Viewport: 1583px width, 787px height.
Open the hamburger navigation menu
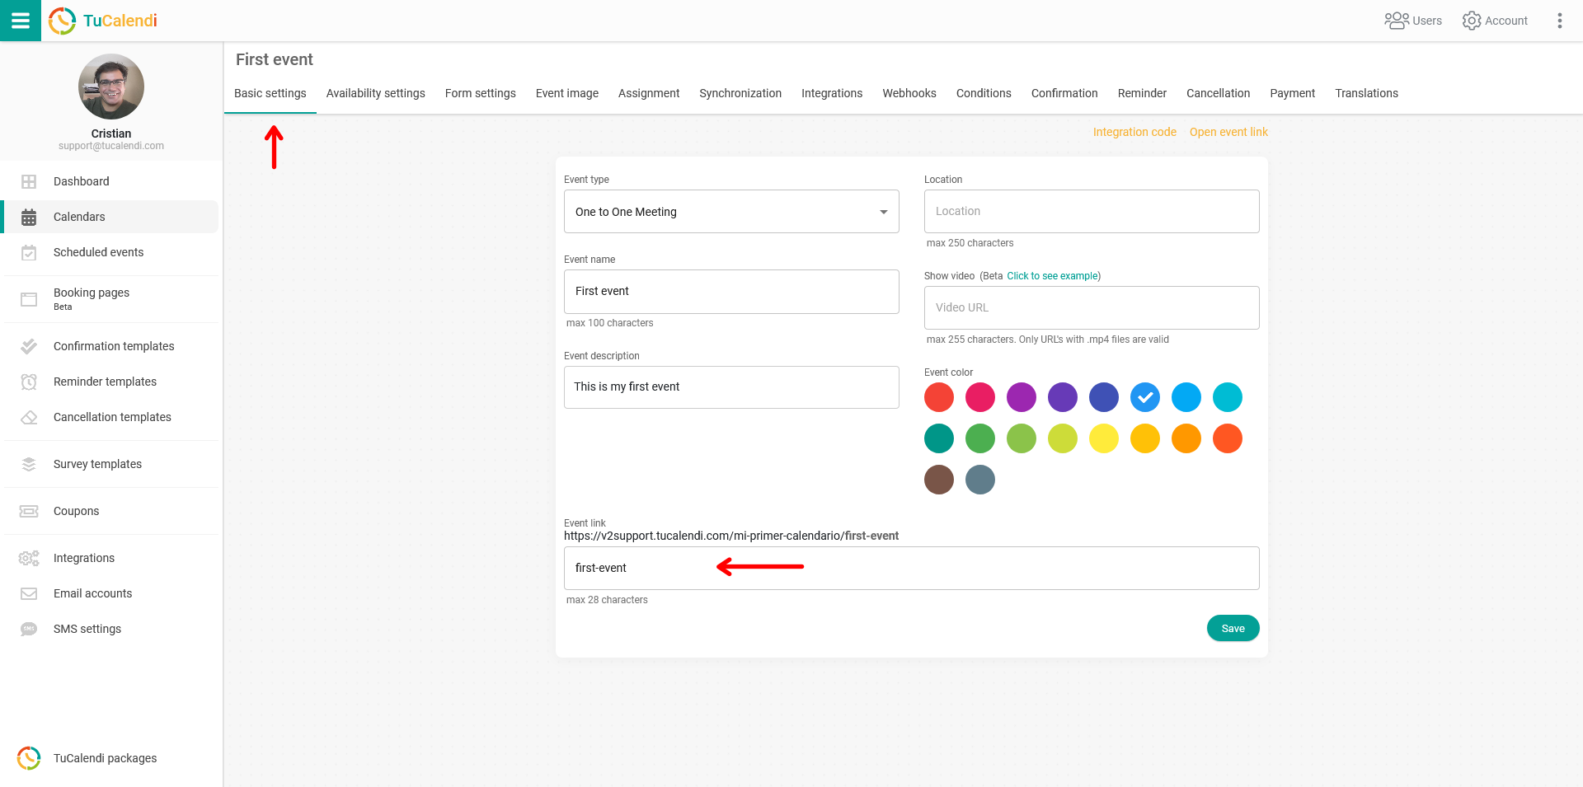[x=20, y=20]
